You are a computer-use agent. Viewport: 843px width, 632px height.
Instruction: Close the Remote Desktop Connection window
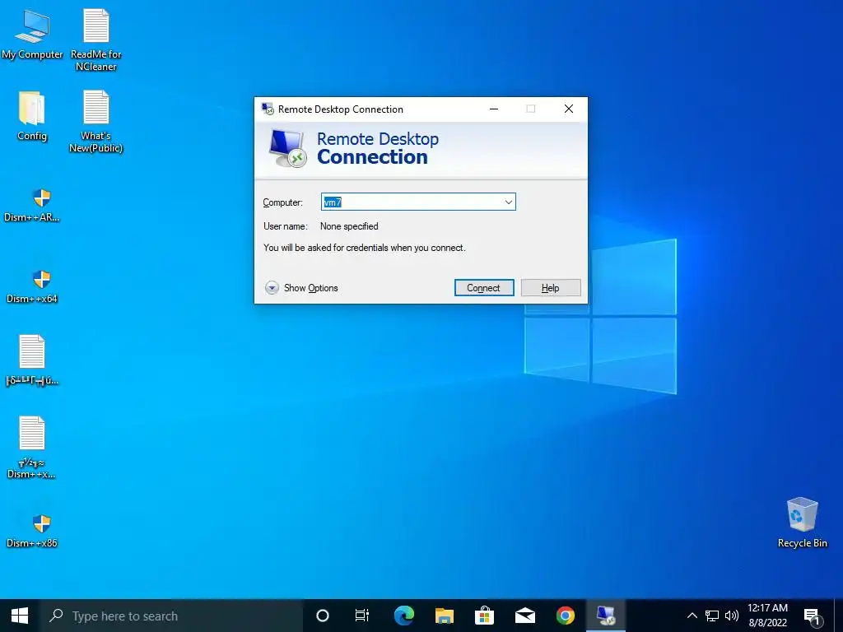[x=569, y=109]
